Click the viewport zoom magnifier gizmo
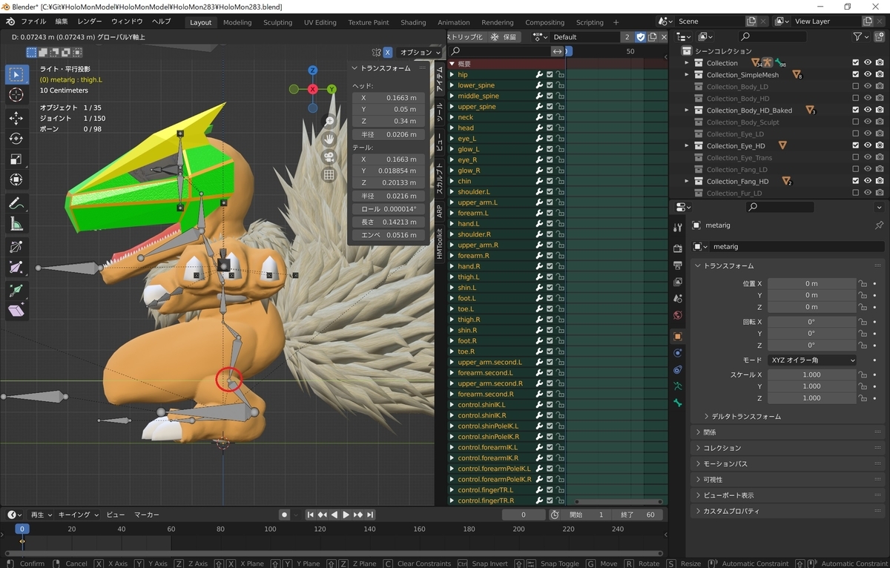890x568 pixels. pos(329,121)
